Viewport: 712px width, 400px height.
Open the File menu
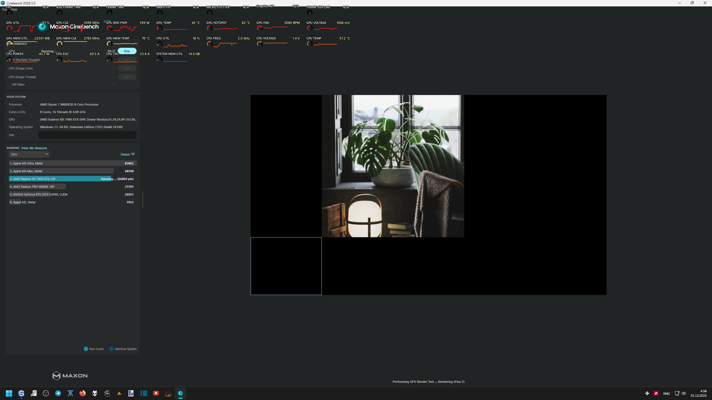point(4,9)
